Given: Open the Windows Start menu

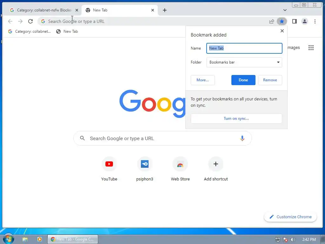Looking at the screenshot, I should pos(8,239).
